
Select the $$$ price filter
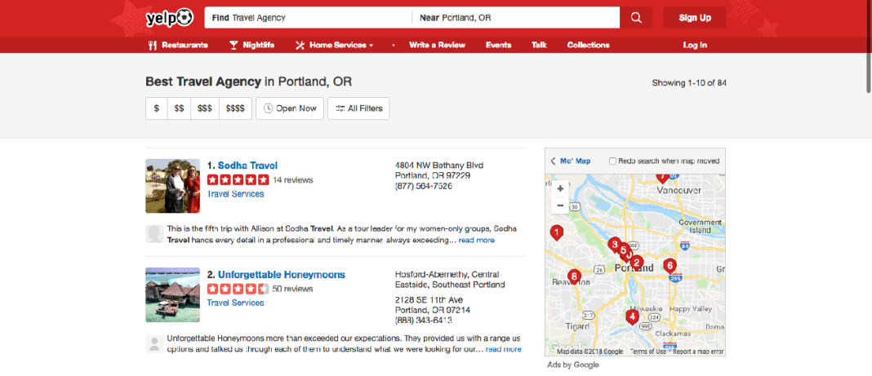coord(204,108)
